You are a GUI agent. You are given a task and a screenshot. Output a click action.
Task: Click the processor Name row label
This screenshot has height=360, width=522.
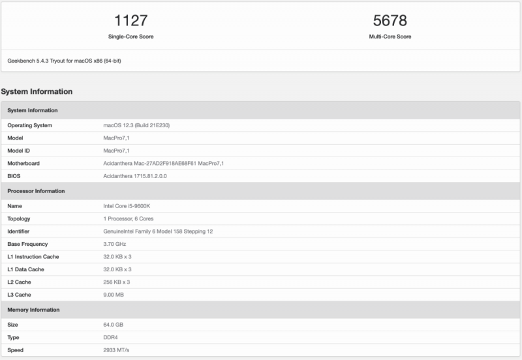(14, 206)
